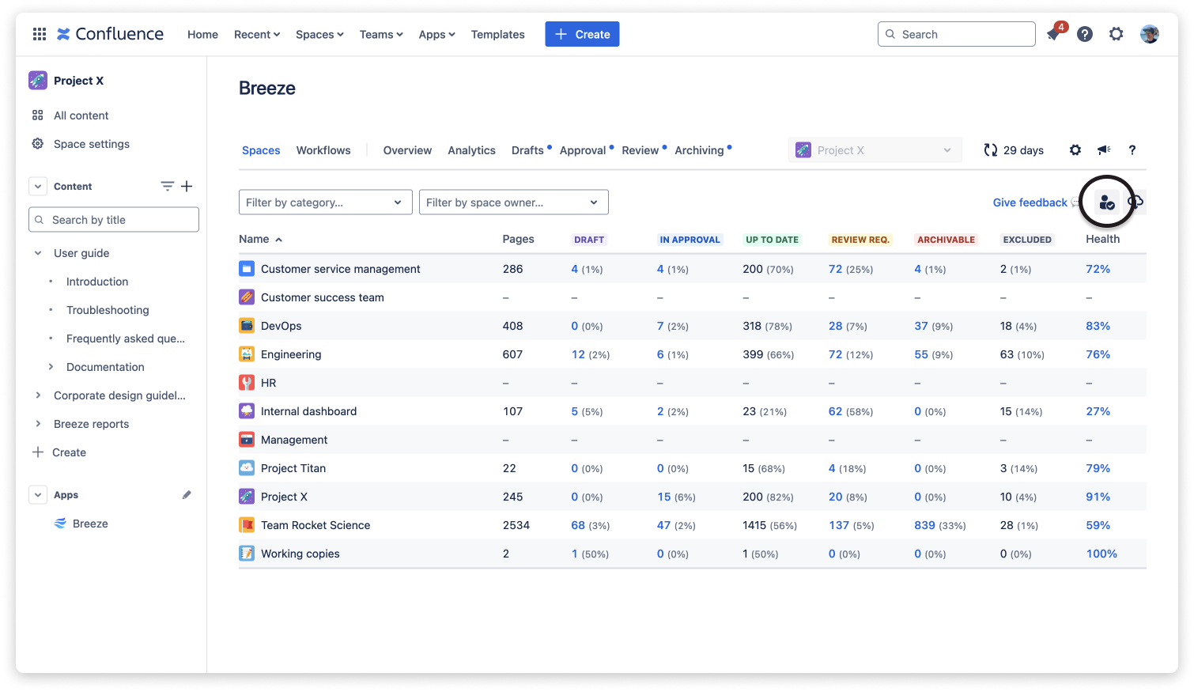The image size is (1194, 692).
Task: Click the Internal dashboard space icon
Action: [x=247, y=411]
